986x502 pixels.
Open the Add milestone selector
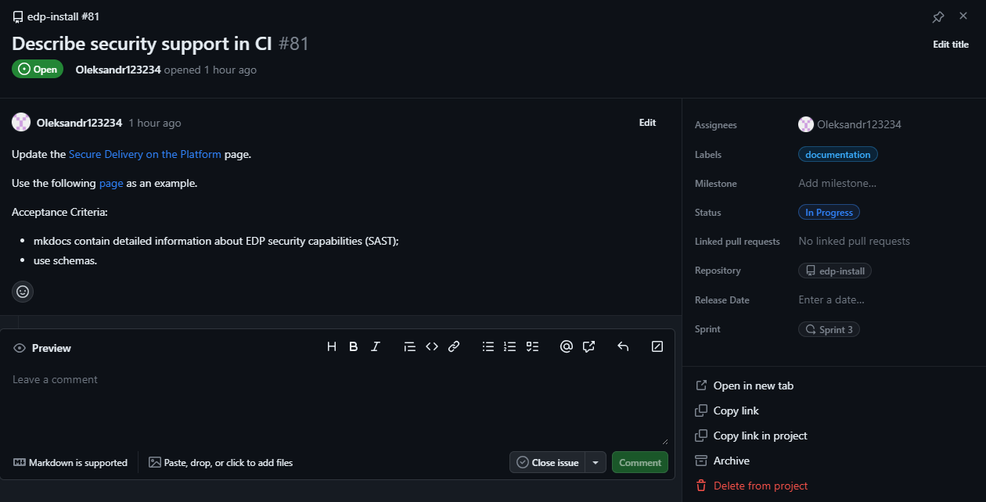(x=837, y=182)
